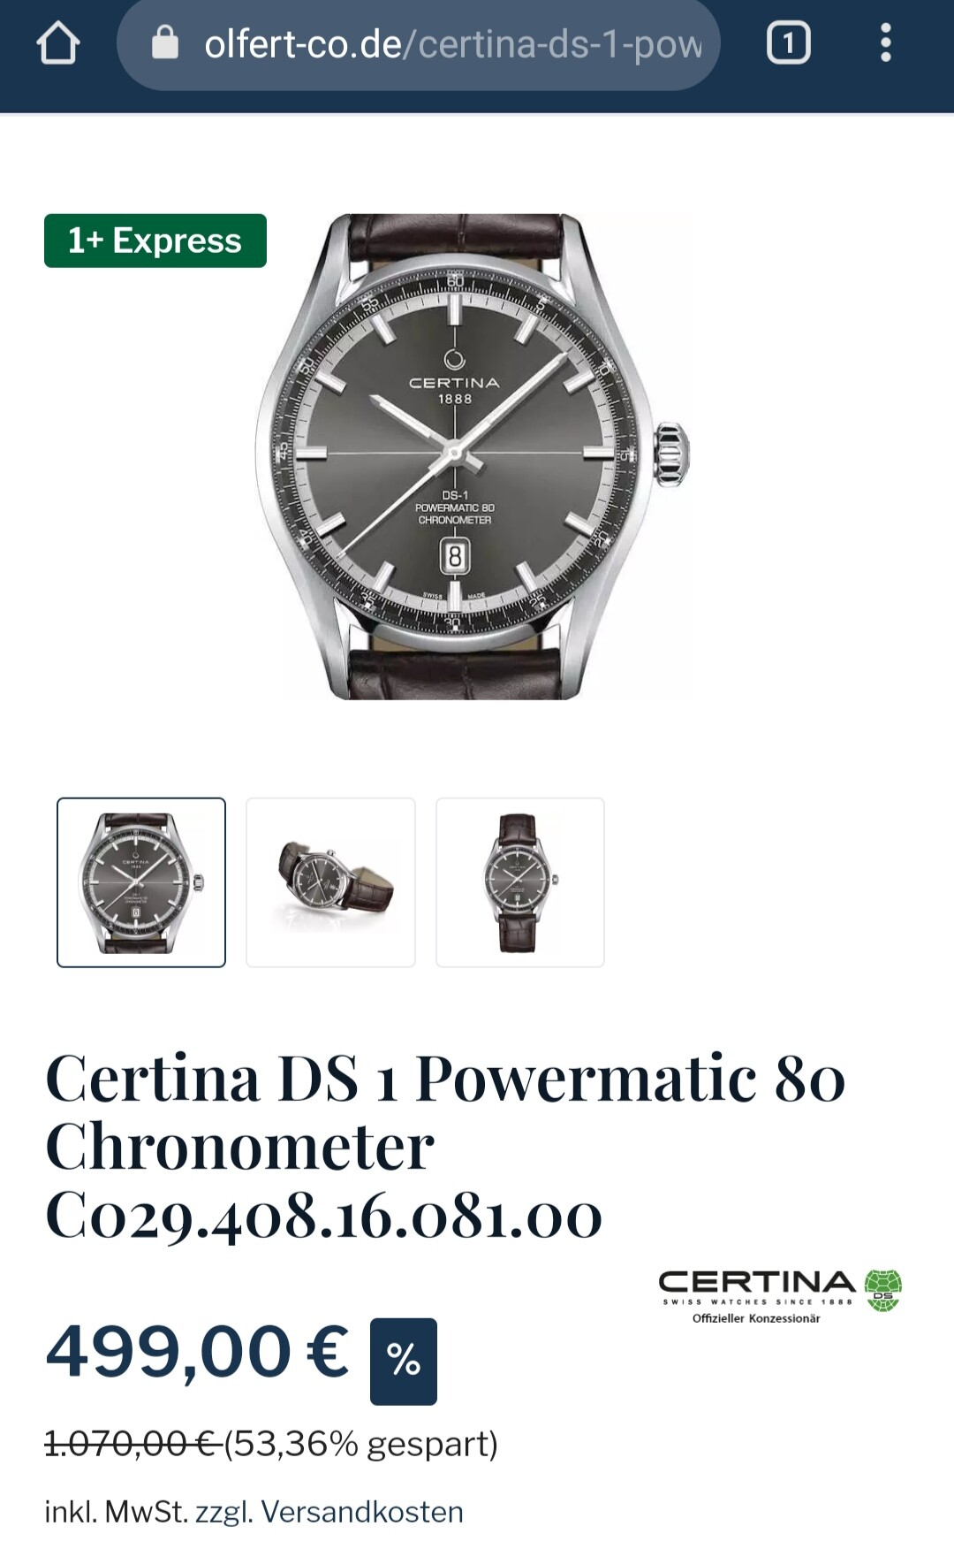This screenshot has width=954, height=1549.
Task: Select the first front-view watch thumbnail
Action: 141,882
